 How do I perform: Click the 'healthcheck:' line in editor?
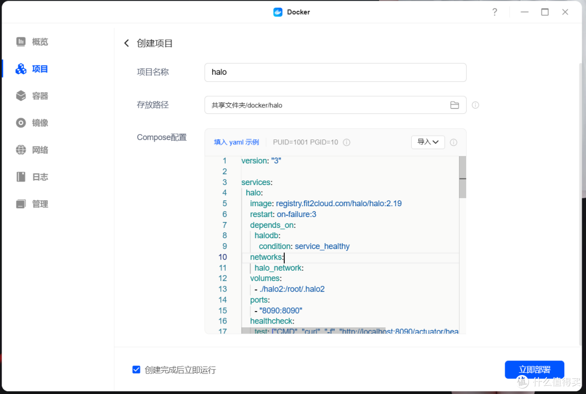272,321
